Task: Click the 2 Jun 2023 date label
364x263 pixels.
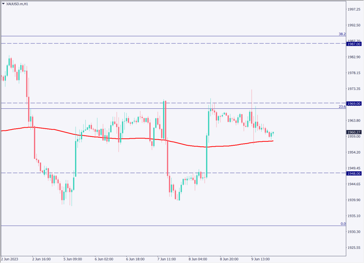Action: click(x=10, y=259)
